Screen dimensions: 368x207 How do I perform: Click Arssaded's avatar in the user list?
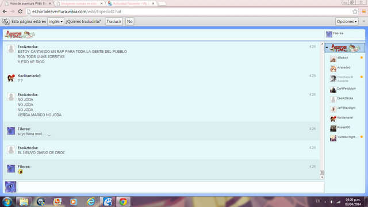[x=333, y=68]
